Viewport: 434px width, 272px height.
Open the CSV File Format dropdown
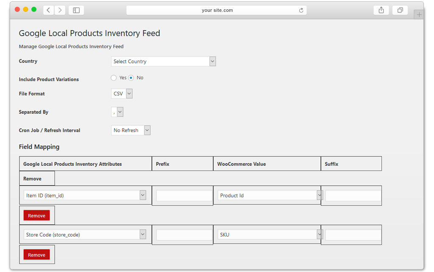pyautogui.click(x=122, y=93)
